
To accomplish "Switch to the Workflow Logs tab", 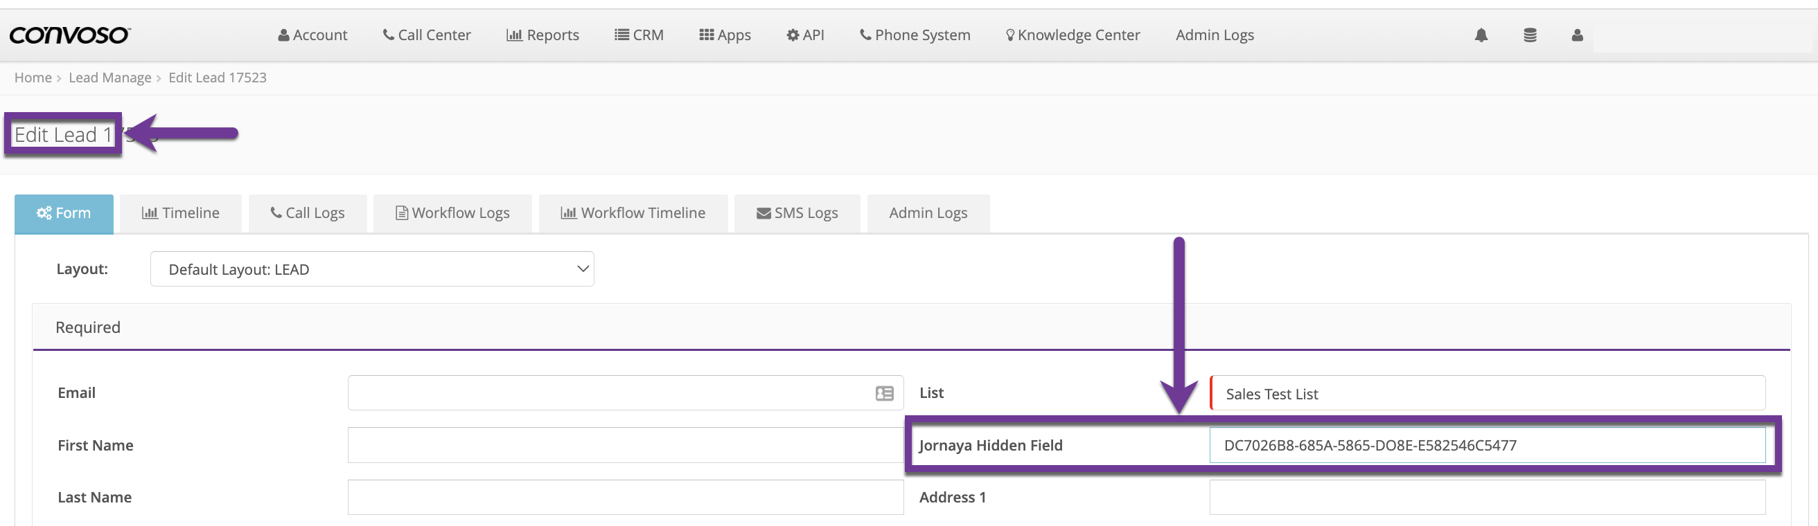I will (452, 214).
